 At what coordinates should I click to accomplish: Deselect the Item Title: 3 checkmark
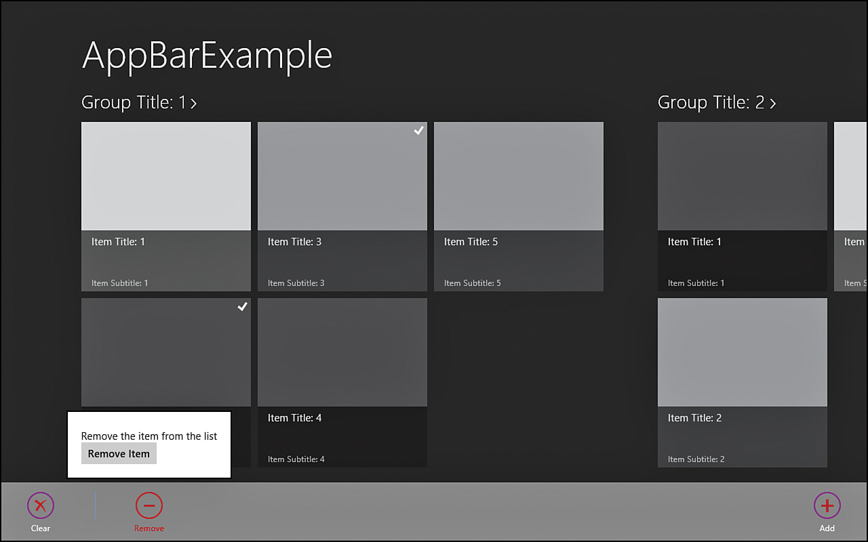click(419, 131)
